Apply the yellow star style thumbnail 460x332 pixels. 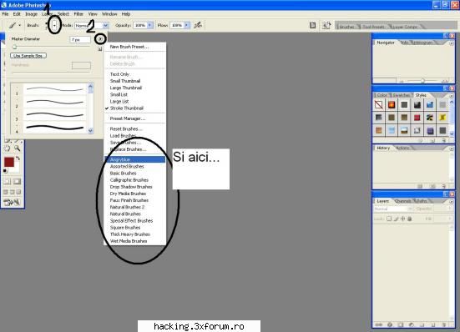tap(442, 118)
